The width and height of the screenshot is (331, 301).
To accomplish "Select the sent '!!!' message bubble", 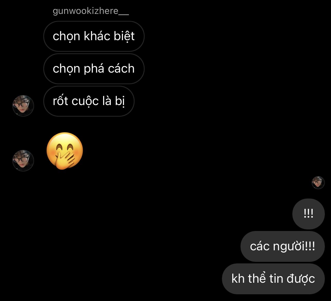I will 308,214.
